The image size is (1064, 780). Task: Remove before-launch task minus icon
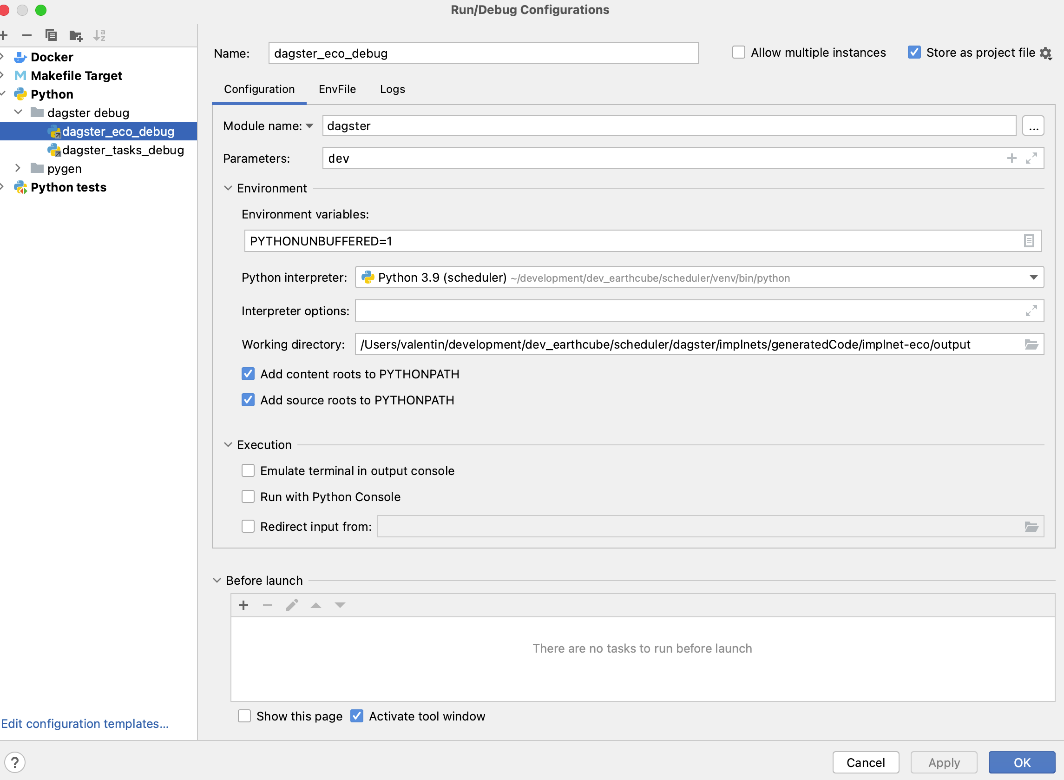coord(268,605)
